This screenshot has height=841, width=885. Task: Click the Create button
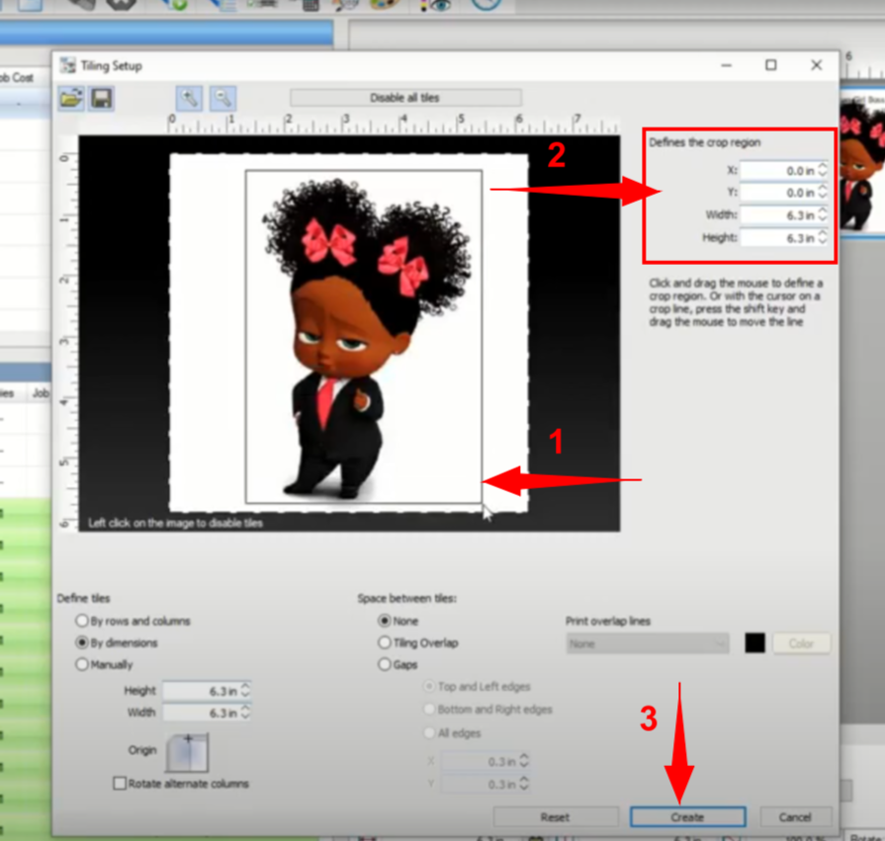(x=687, y=816)
